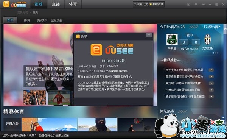Viewport: 227px width, 139px height.
Task: Open the 篮球风暴 sub-navigation item
Action: click(56, 20)
